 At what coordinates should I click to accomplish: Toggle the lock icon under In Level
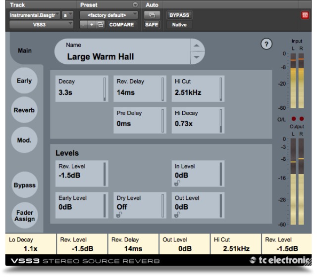177,183
